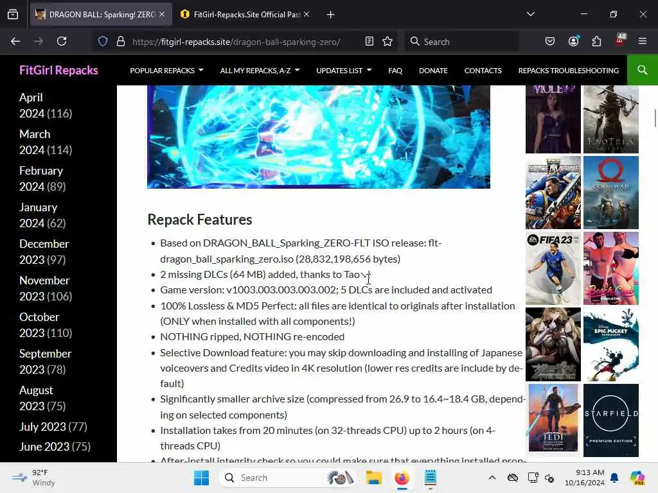The height and width of the screenshot is (493, 658).
Task: Open Firefox View icon at tab bar left
Action: [13, 14]
